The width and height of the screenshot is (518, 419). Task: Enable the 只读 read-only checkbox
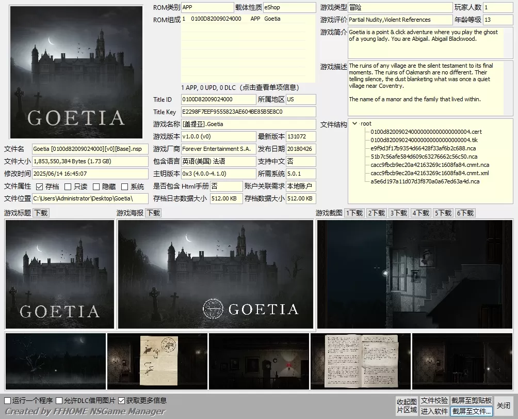click(x=68, y=187)
